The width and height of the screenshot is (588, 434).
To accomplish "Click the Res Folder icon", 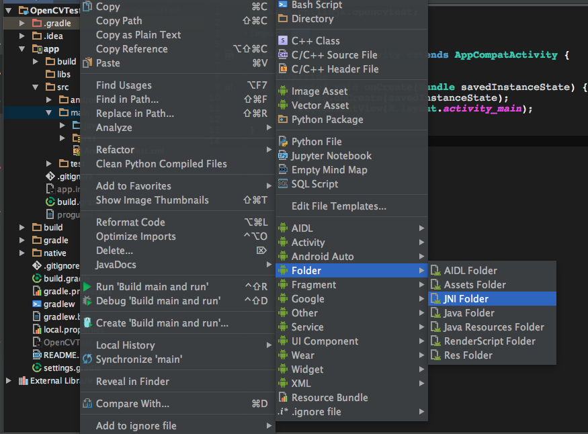I will click(x=435, y=355).
